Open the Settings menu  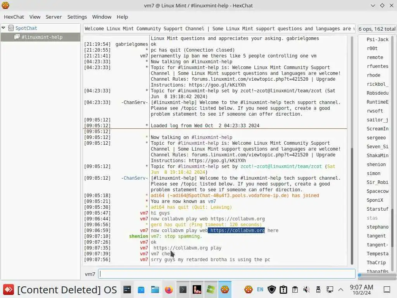click(77, 17)
